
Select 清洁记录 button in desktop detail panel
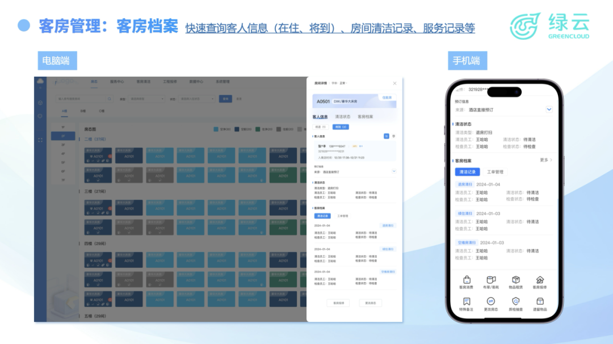point(322,216)
